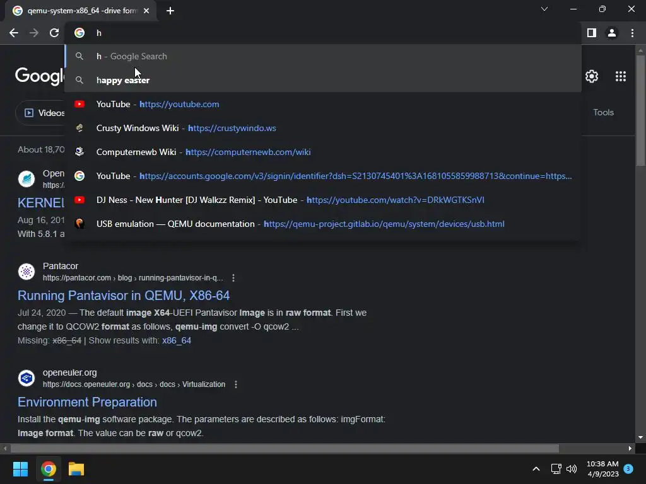Open the Computernewb Wiki suggestion
646x484 pixels.
(323, 152)
